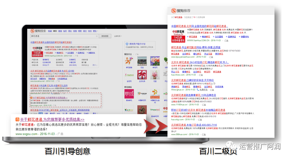Viewport: 290px width, 159px height.
Task: Click the Sogou logo on the search page
Action: pos(38,31)
